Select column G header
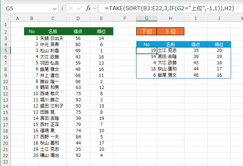This screenshot has height=166, width=243. pos(146,19)
